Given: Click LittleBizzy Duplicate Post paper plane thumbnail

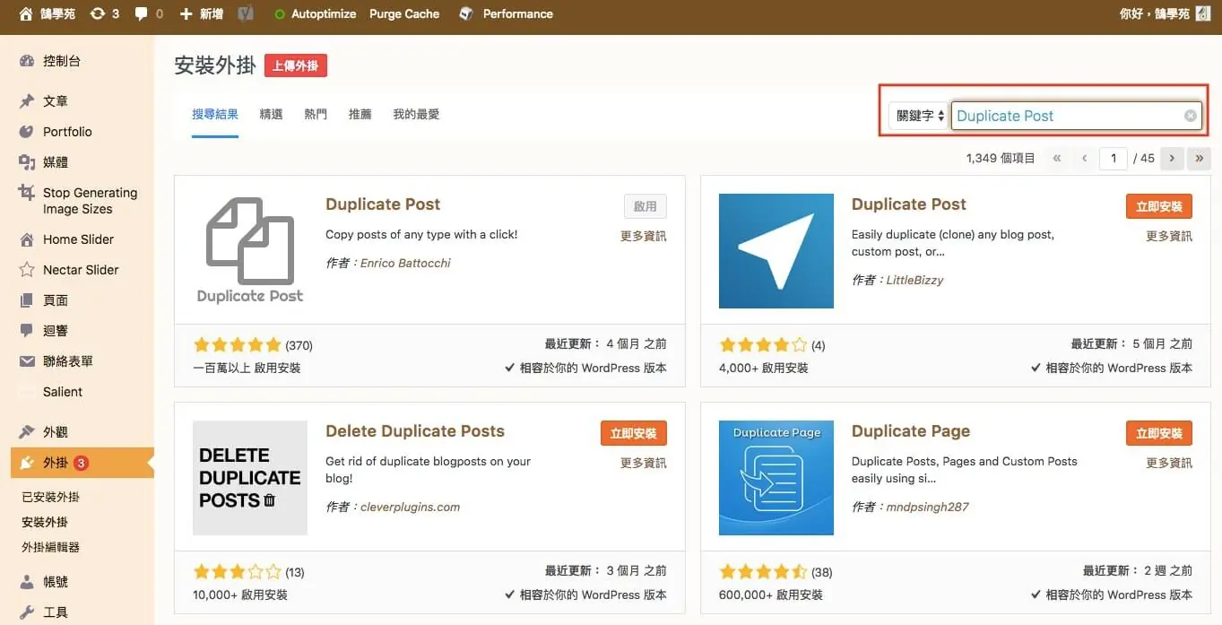Looking at the screenshot, I should 776,251.
